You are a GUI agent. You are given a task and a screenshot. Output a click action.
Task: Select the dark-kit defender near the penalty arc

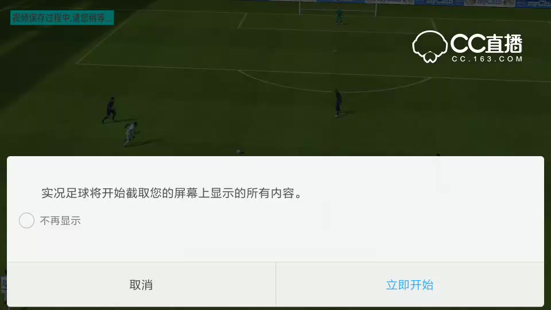(x=337, y=103)
